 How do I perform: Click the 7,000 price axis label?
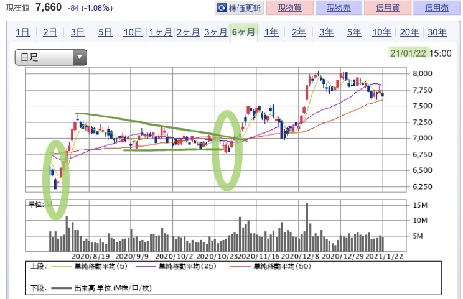423,138
